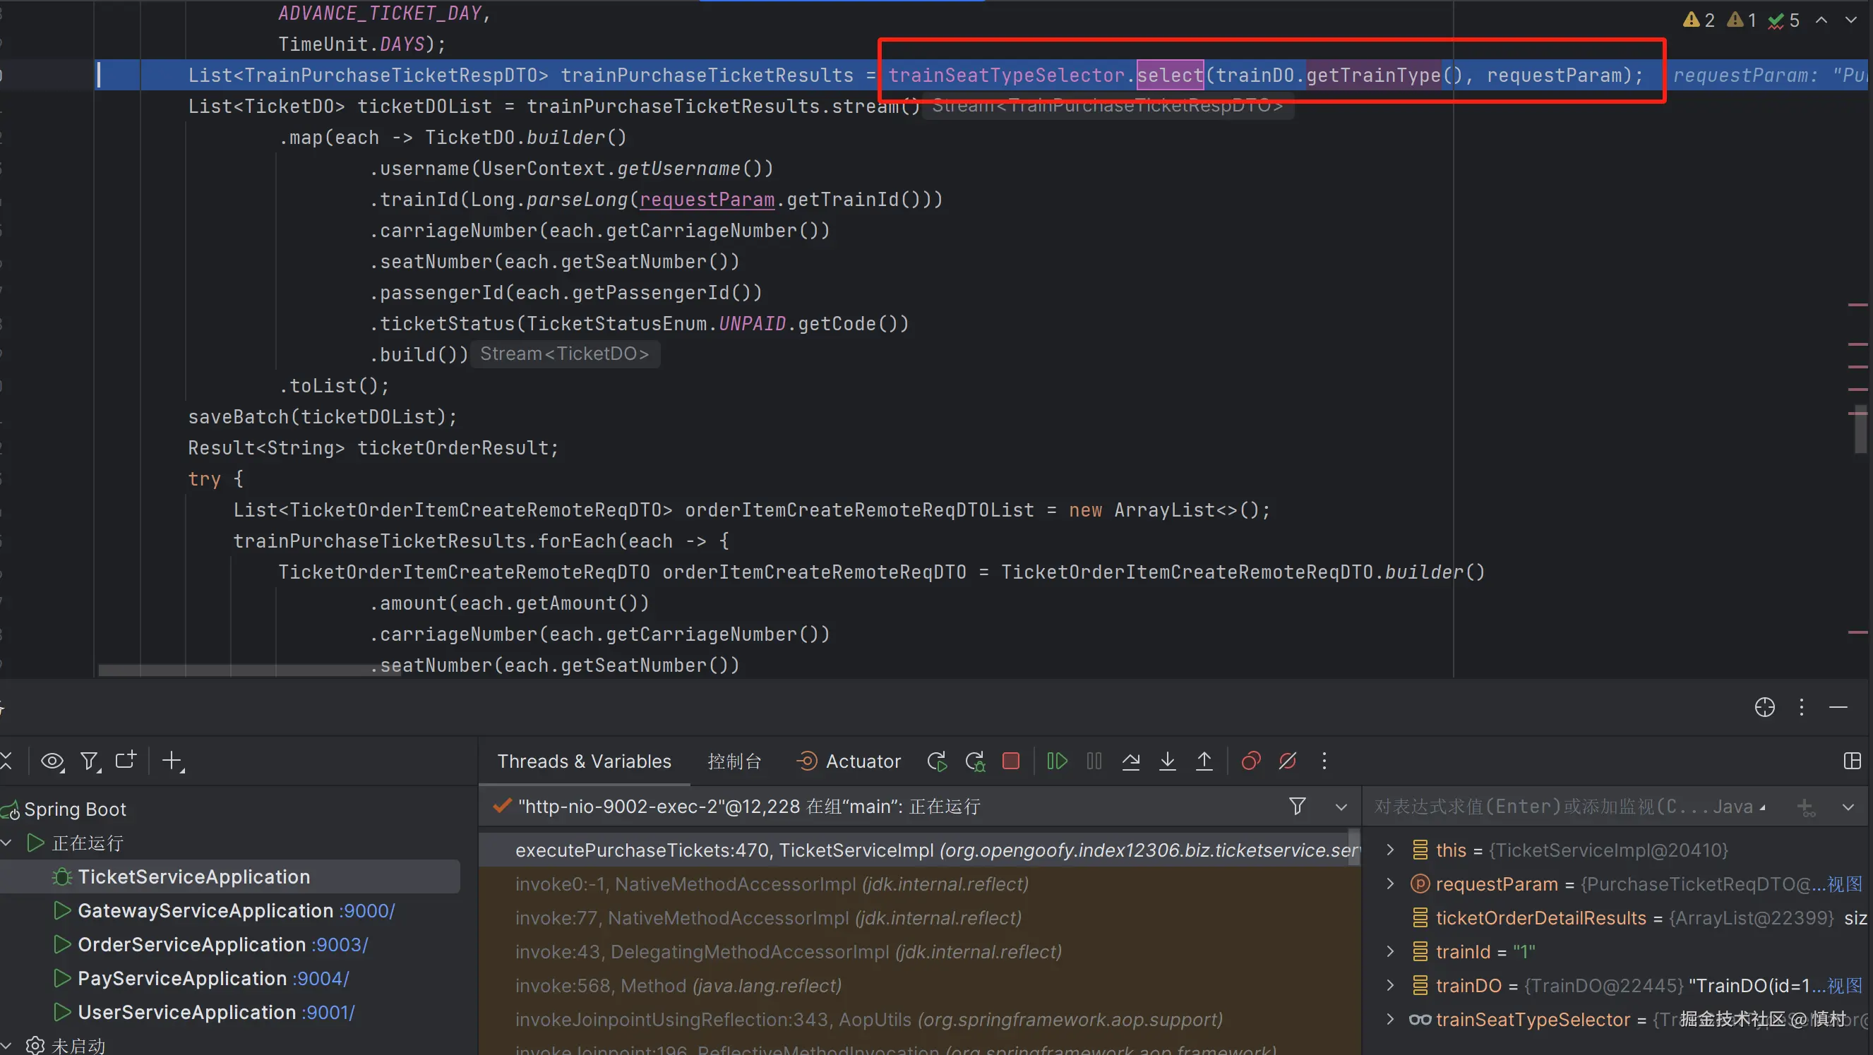Open the thread selector dropdown chevron
1873x1055 pixels.
pyautogui.click(x=1341, y=807)
